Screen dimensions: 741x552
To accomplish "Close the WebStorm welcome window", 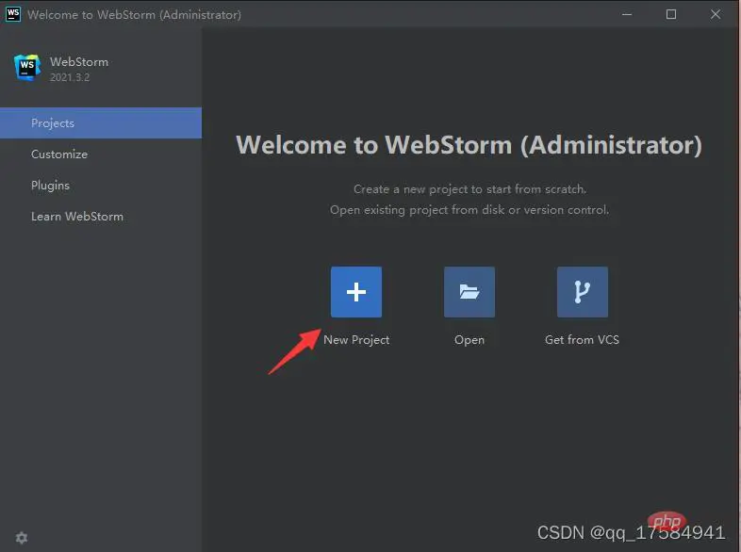I will pos(716,15).
